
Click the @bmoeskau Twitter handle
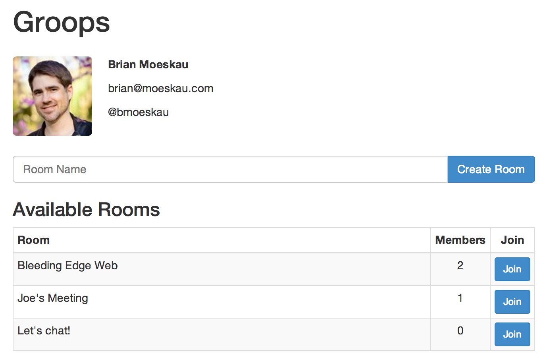[x=139, y=112]
